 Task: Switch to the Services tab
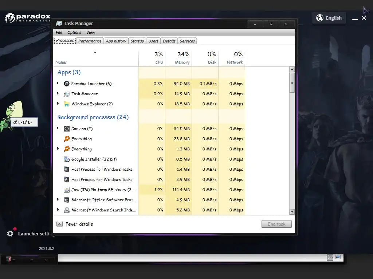187,41
